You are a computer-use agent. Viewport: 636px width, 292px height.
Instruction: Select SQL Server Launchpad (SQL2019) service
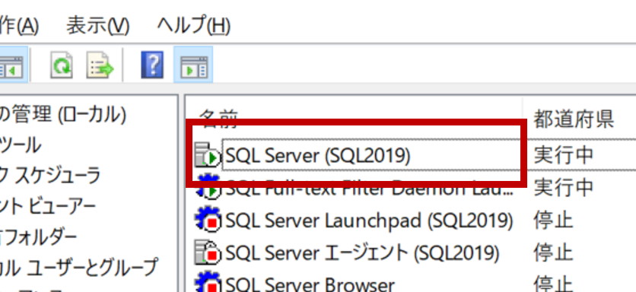click(x=369, y=220)
